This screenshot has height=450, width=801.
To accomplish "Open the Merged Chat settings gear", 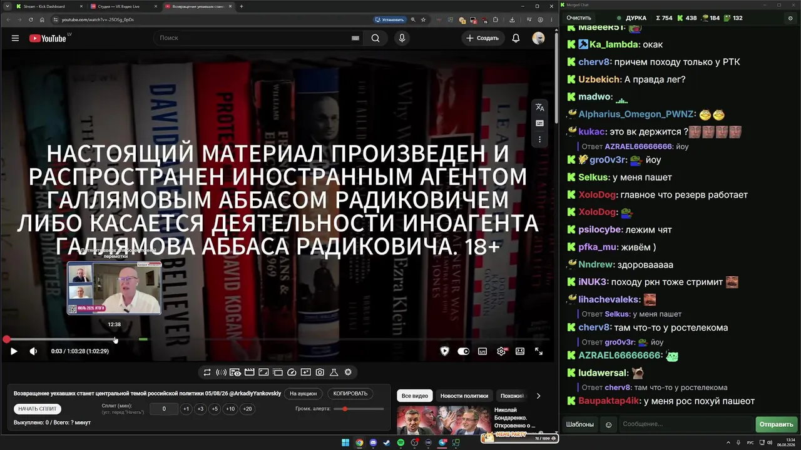I will coord(790,18).
